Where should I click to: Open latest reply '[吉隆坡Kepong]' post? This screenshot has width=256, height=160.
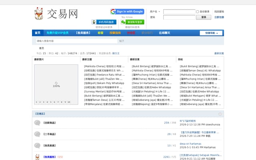152,104
